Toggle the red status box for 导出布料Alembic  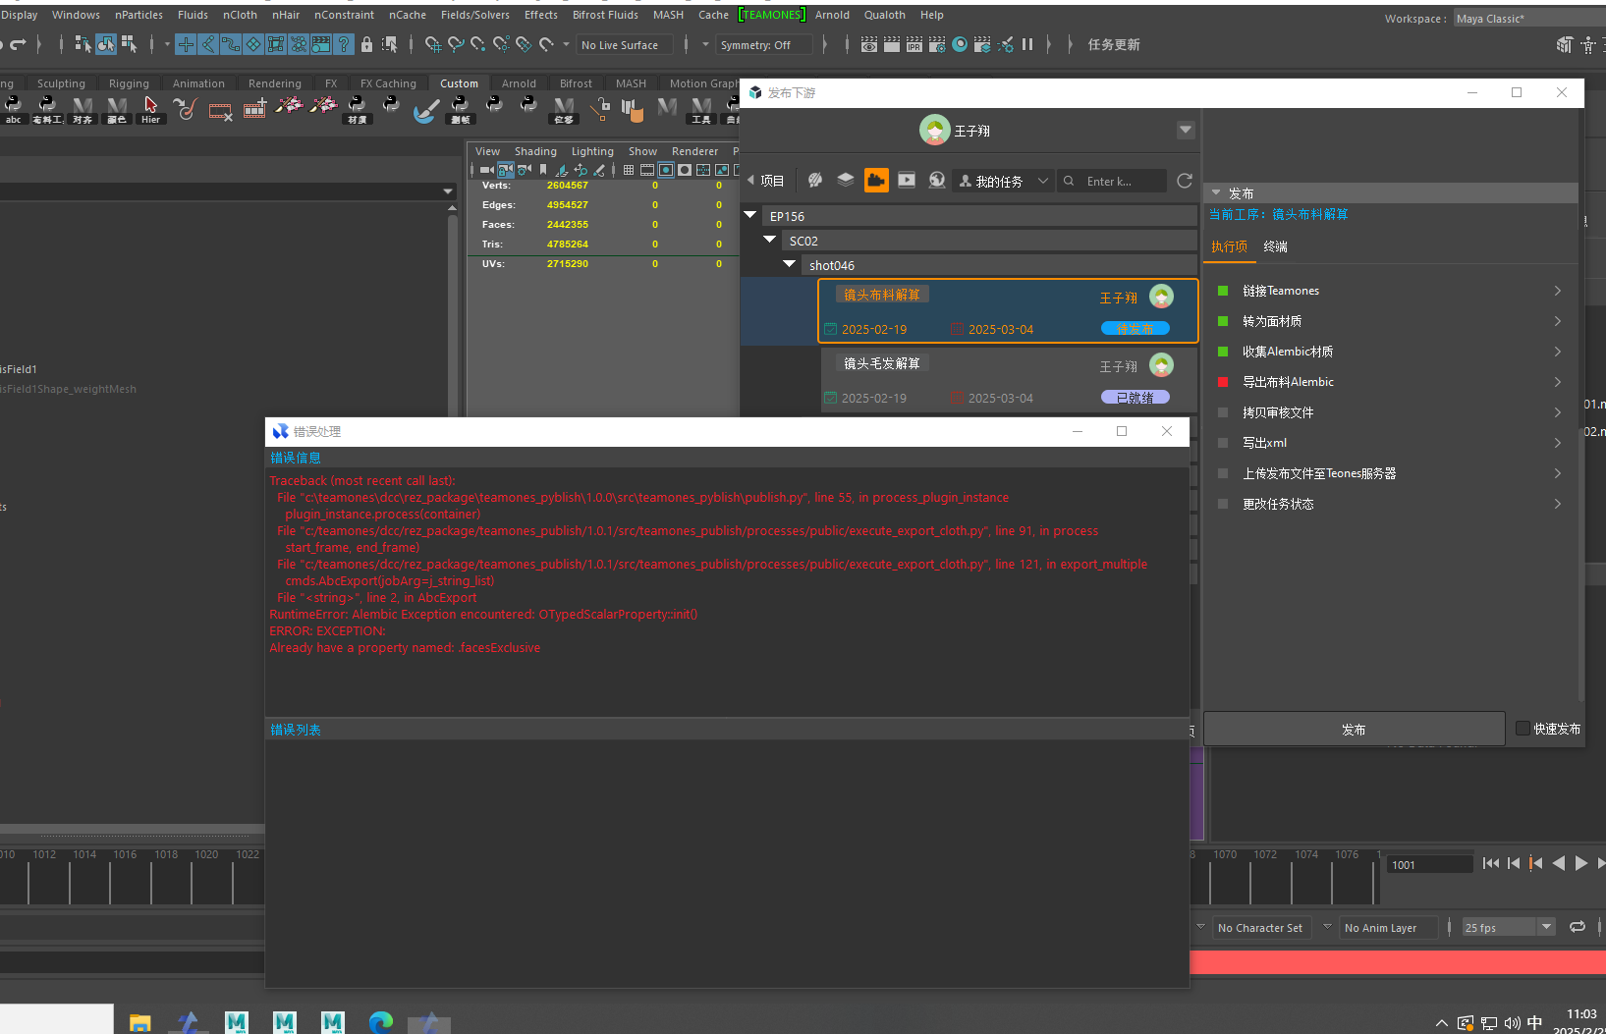pyautogui.click(x=1223, y=382)
